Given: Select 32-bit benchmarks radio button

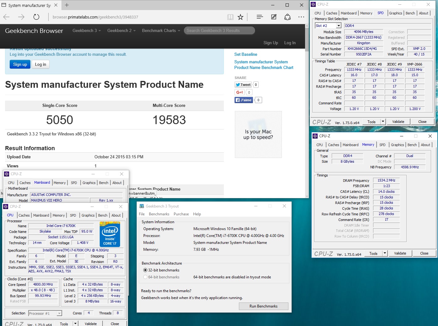Looking at the screenshot, I should (145, 270).
